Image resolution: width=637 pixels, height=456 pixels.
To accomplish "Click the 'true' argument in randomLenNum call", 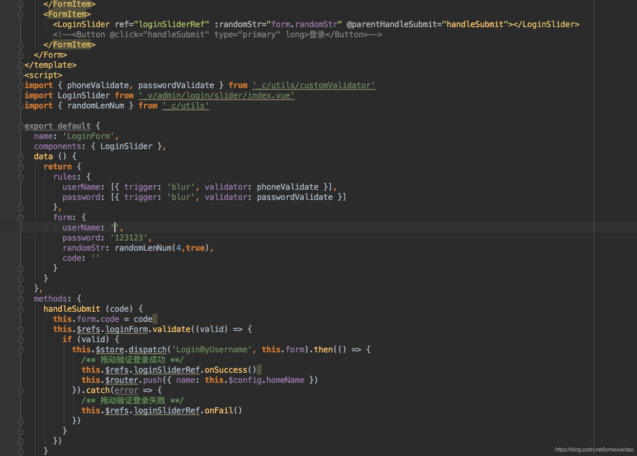I will pyautogui.click(x=195, y=248).
